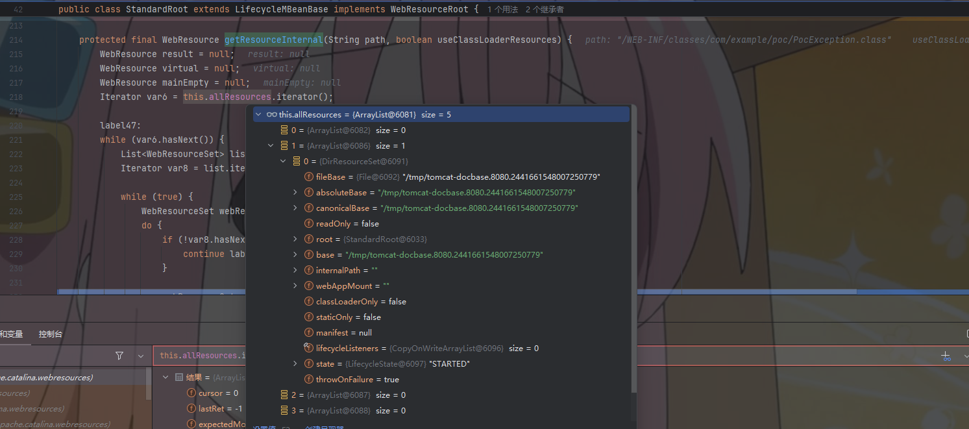969x429 pixels.
Task: Click the field icon next to fileBase
Action: click(309, 177)
